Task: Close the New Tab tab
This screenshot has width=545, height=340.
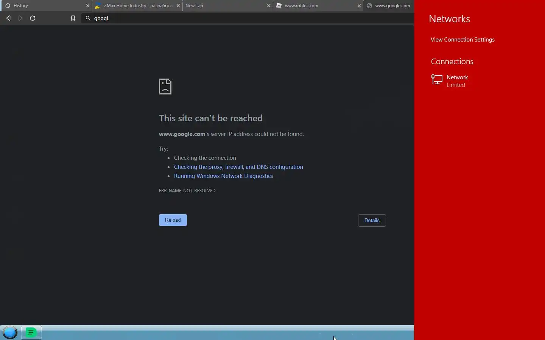Action: 269,6
